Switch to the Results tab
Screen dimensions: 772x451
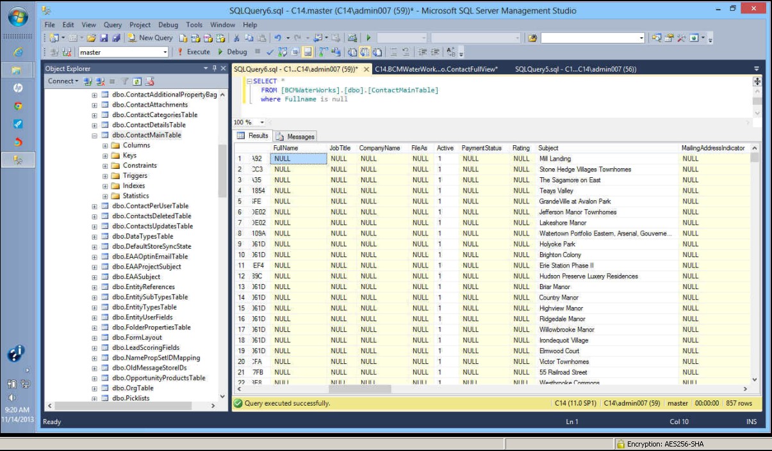tap(253, 136)
